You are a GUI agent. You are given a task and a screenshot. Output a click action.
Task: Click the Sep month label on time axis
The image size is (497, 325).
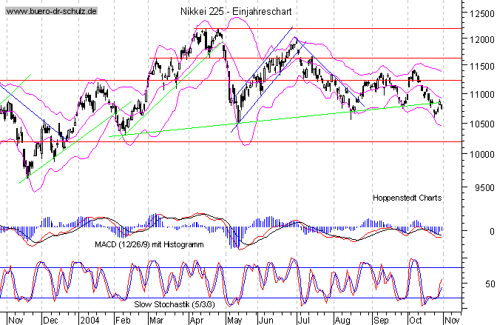click(x=379, y=319)
